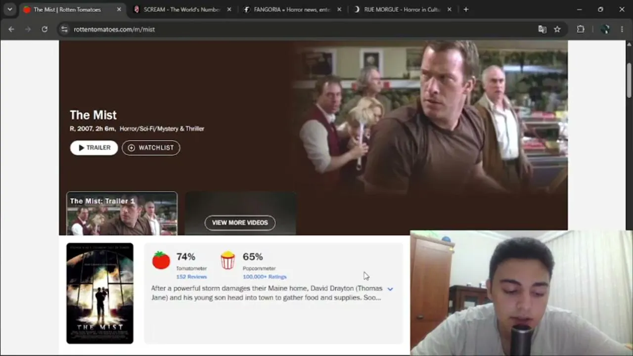
Task: Click the Tomatometer tomato icon
Action: pos(161,260)
